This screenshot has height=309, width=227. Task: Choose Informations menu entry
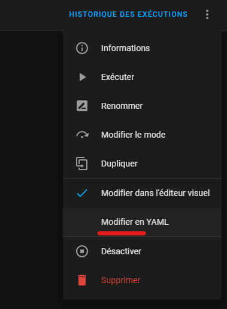[142, 48]
